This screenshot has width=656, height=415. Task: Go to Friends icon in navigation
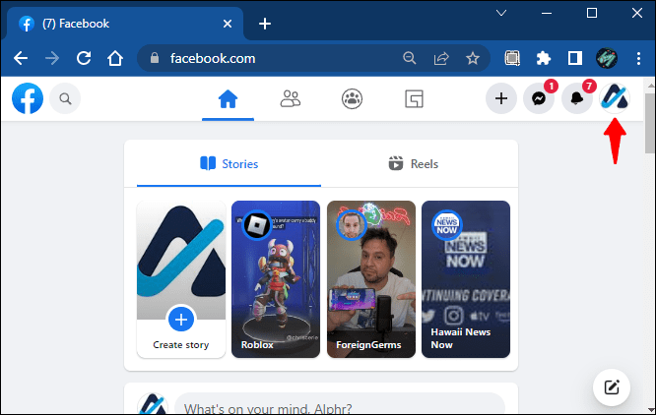(290, 99)
